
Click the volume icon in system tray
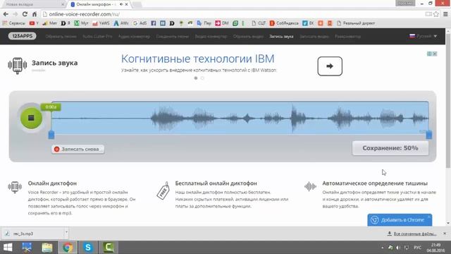[x=398, y=248]
